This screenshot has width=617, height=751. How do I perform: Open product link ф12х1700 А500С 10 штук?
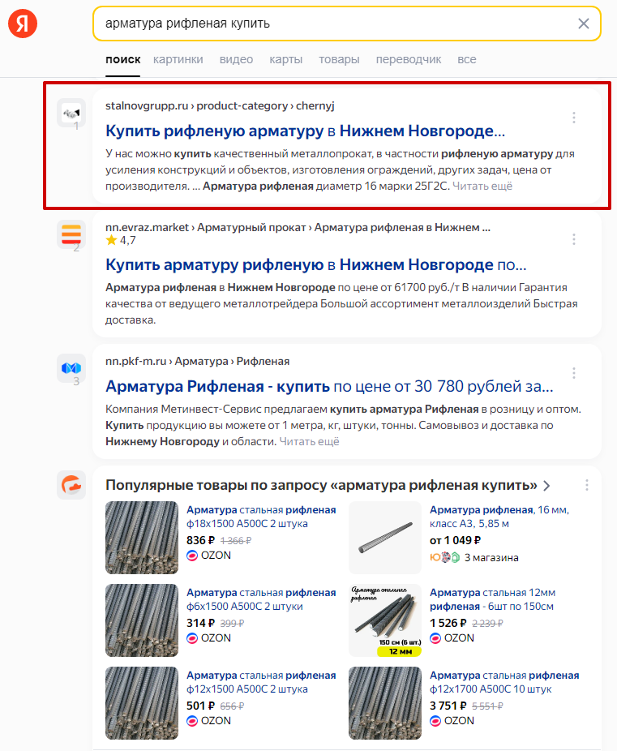pos(504,683)
